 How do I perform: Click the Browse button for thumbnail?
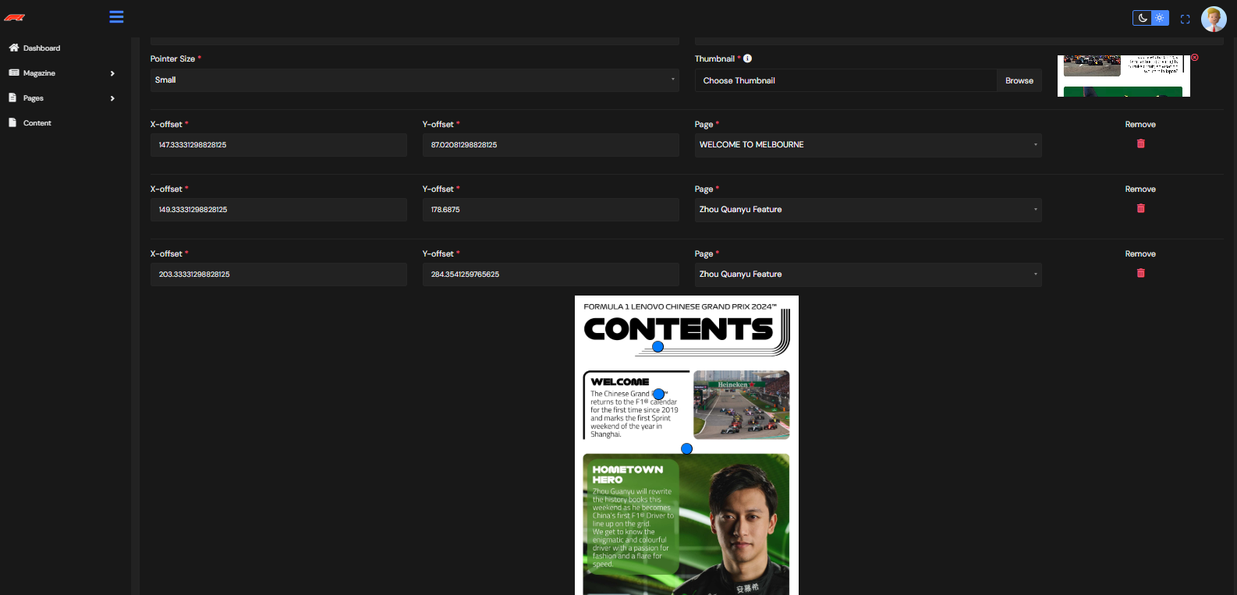1019,80
